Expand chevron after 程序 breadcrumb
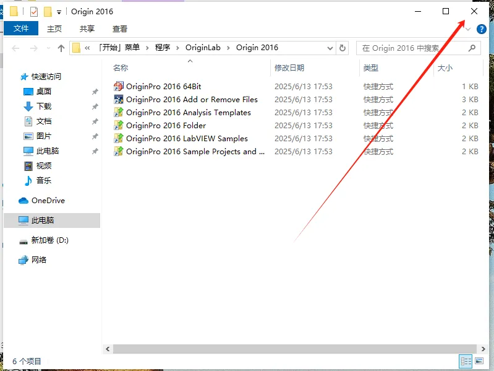This screenshot has height=371, width=494. click(x=177, y=48)
